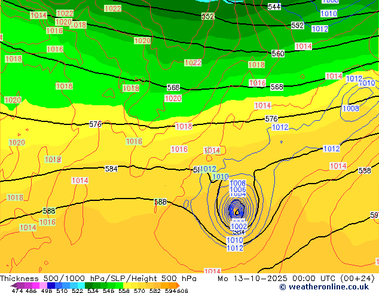Click the legend value 510
This screenshot has height=293, width=379.
[x=62, y=291]
